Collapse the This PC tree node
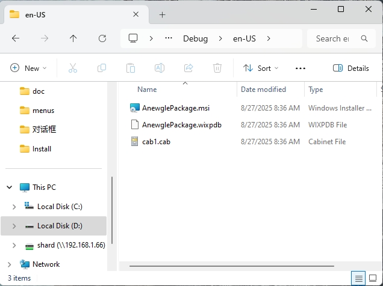Screen dimensions: 383x286 [10, 187]
